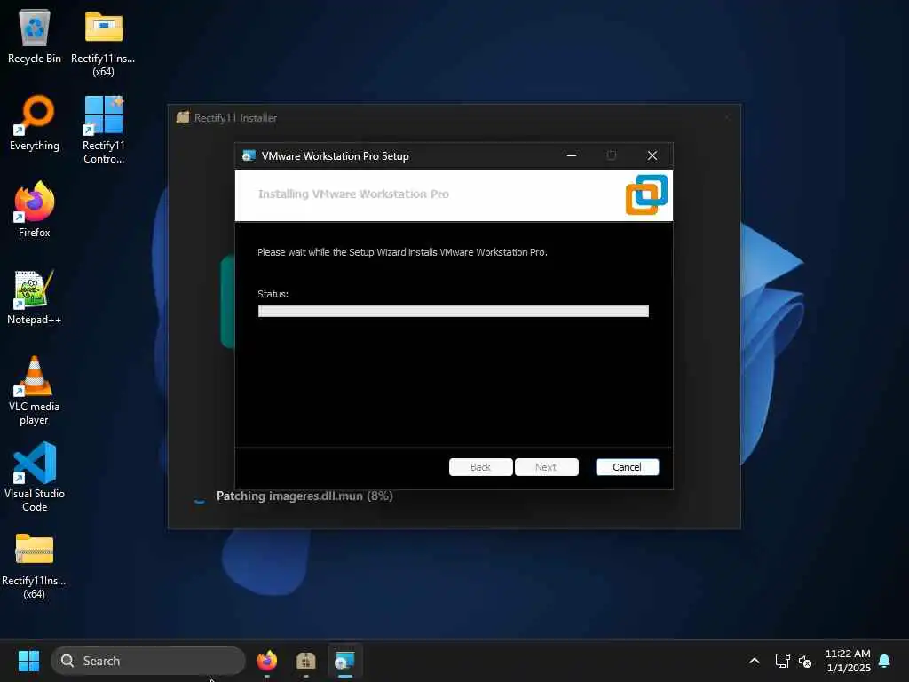Screen dimensions: 909x682
Task: Click the disabled Back button
Action: coord(480,467)
